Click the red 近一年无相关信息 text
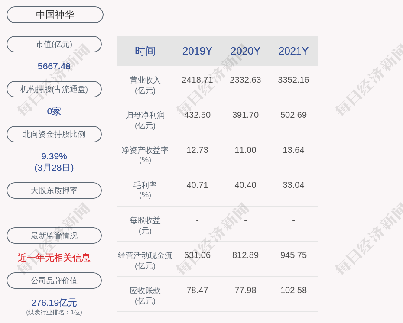 click(x=54, y=258)
